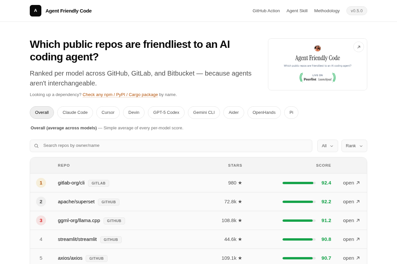Go to the GitHub Action nav item

click(266, 11)
